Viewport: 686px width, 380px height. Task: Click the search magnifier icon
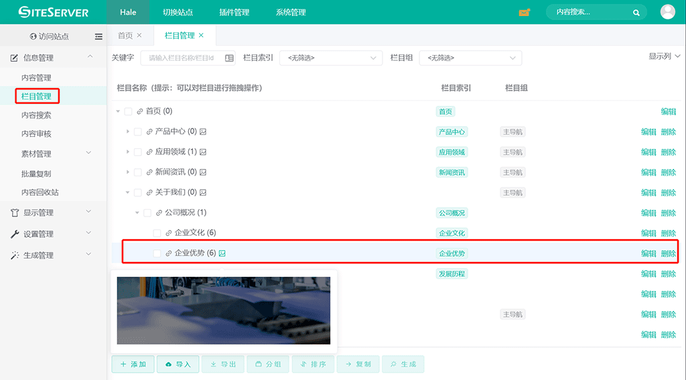pos(636,13)
